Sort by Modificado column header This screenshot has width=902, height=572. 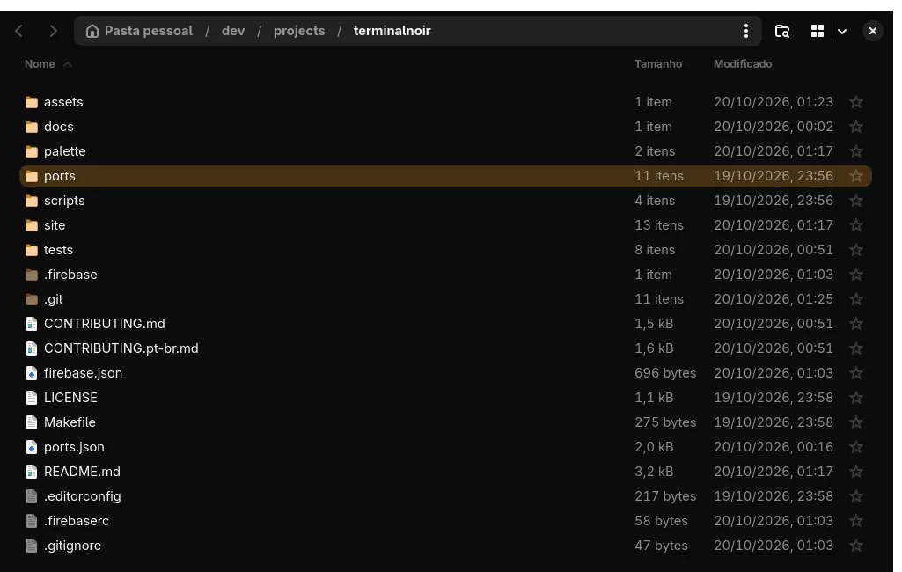(743, 64)
